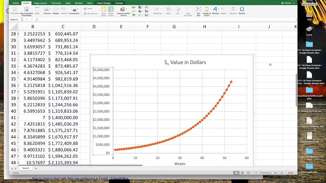Screen dimensions: 326x183
Task: Select cell containing $1,400,000.00
Action: pyautogui.click(x=63, y=118)
